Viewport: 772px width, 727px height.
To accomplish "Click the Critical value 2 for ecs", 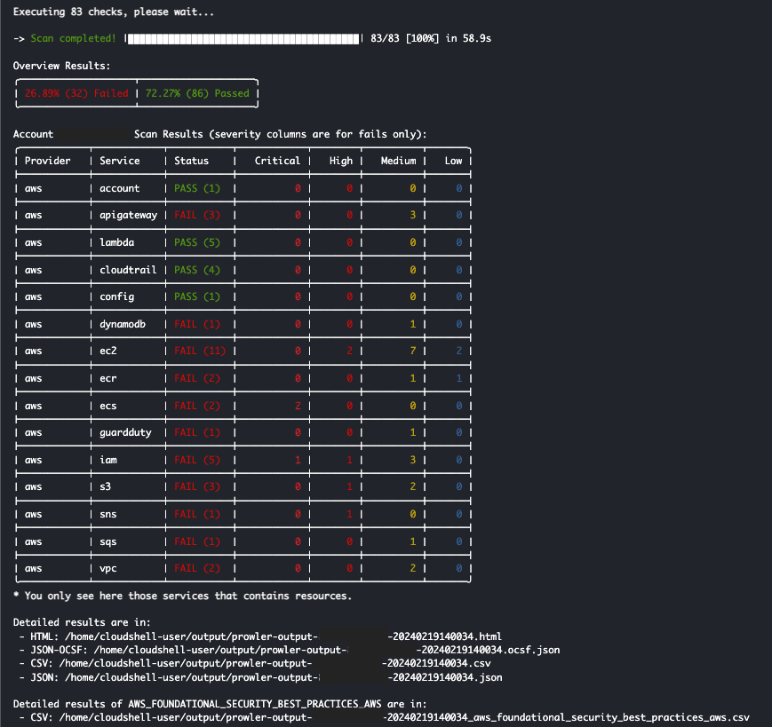I will pos(298,406).
